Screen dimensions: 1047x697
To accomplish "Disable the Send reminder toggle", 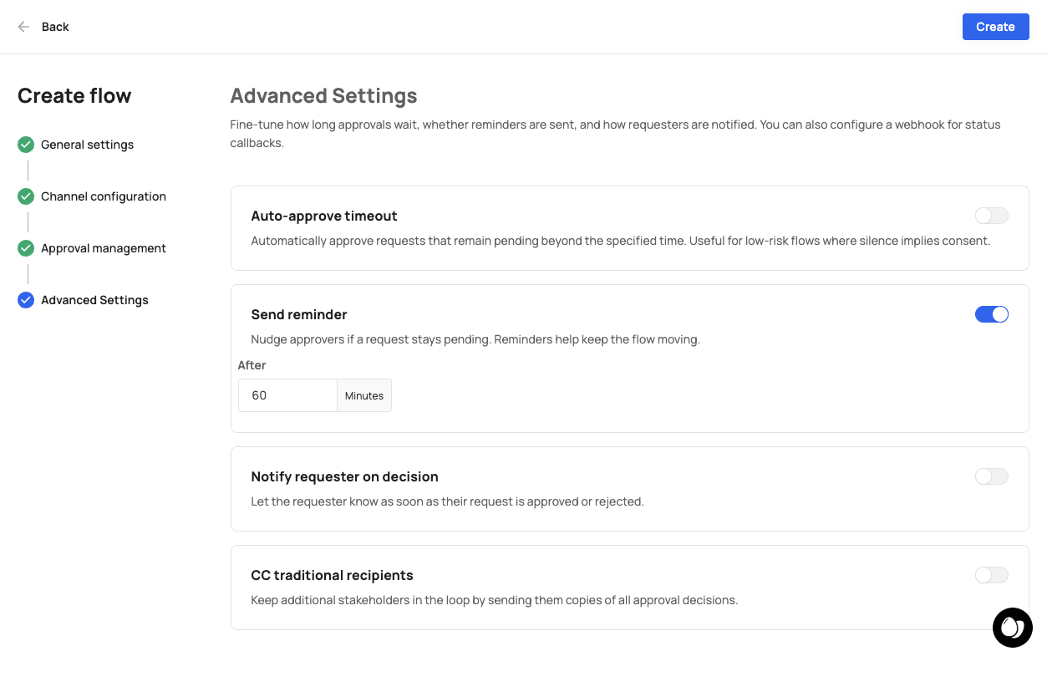I will 991,314.
